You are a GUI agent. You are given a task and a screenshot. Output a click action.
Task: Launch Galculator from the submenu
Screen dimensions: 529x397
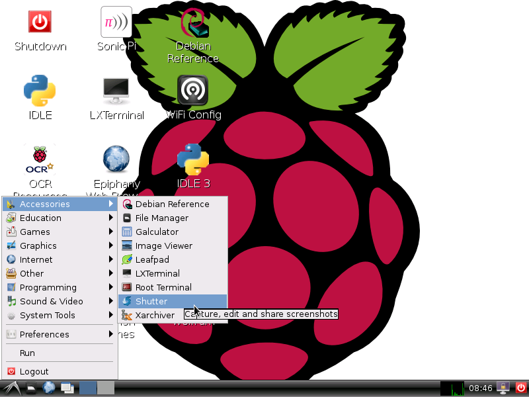pyautogui.click(x=173, y=232)
